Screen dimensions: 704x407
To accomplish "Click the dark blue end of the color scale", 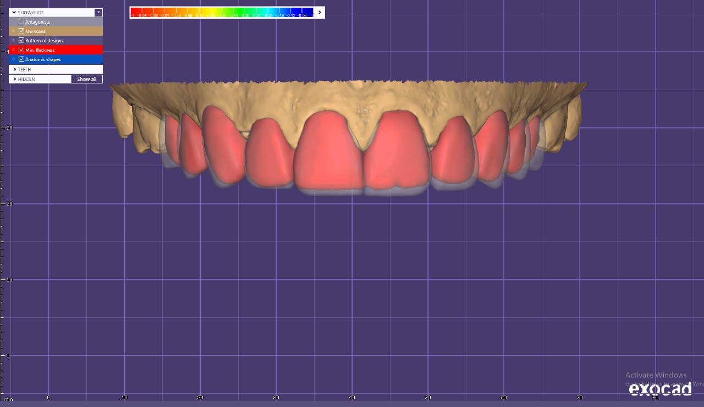I will [x=308, y=10].
